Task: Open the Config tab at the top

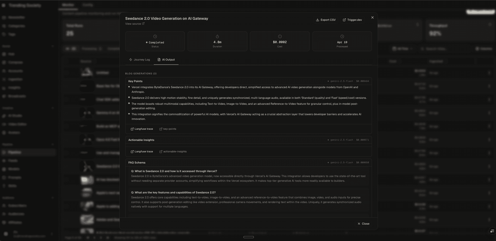Action: point(88,5)
